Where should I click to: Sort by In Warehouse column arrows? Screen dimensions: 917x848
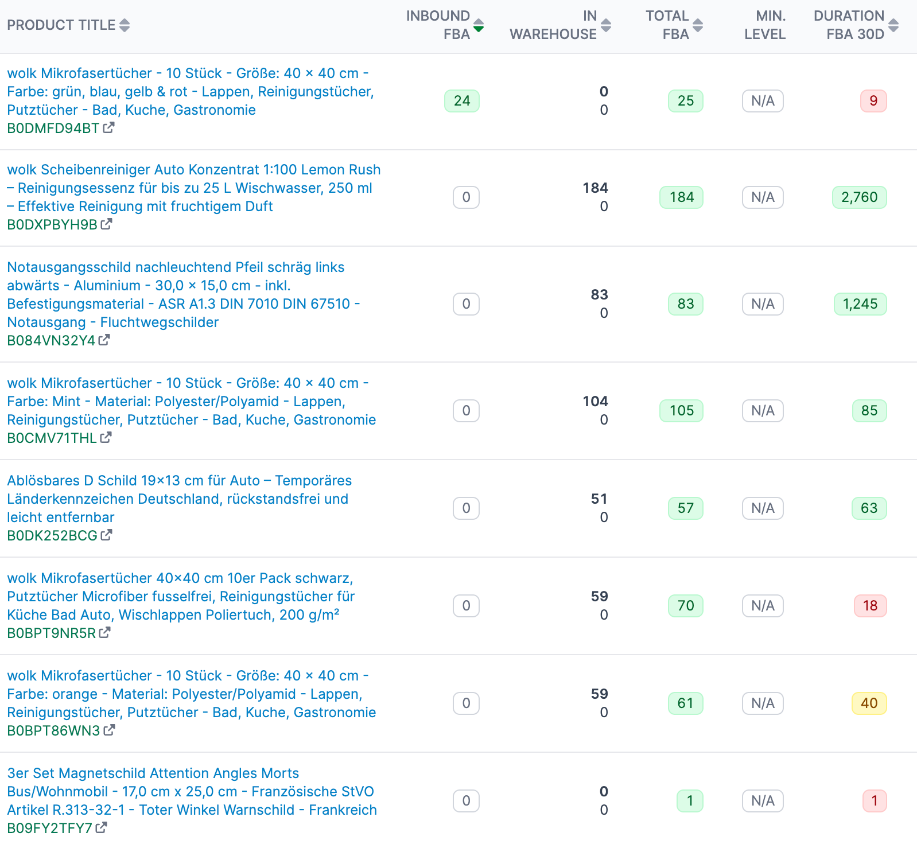pyautogui.click(x=606, y=25)
